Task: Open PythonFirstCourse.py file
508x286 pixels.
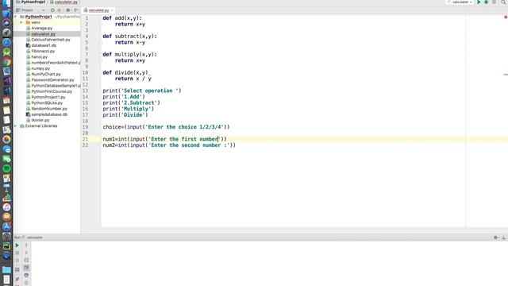Action: pyautogui.click(x=52, y=91)
